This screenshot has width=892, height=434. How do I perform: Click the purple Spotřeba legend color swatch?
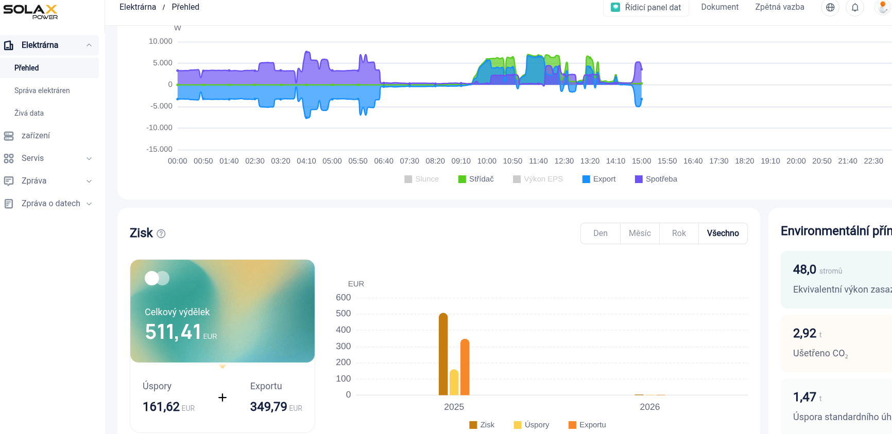click(639, 179)
